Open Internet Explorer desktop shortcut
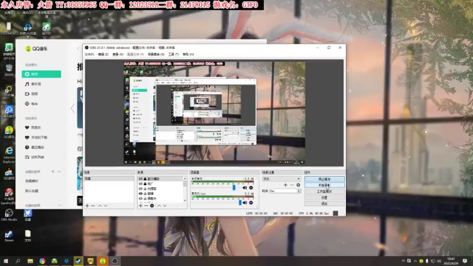Image resolution: width=473 pixels, height=266 pixels. tap(9, 154)
